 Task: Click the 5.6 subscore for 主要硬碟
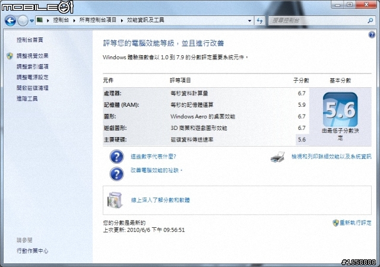pyautogui.click(x=302, y=139)
